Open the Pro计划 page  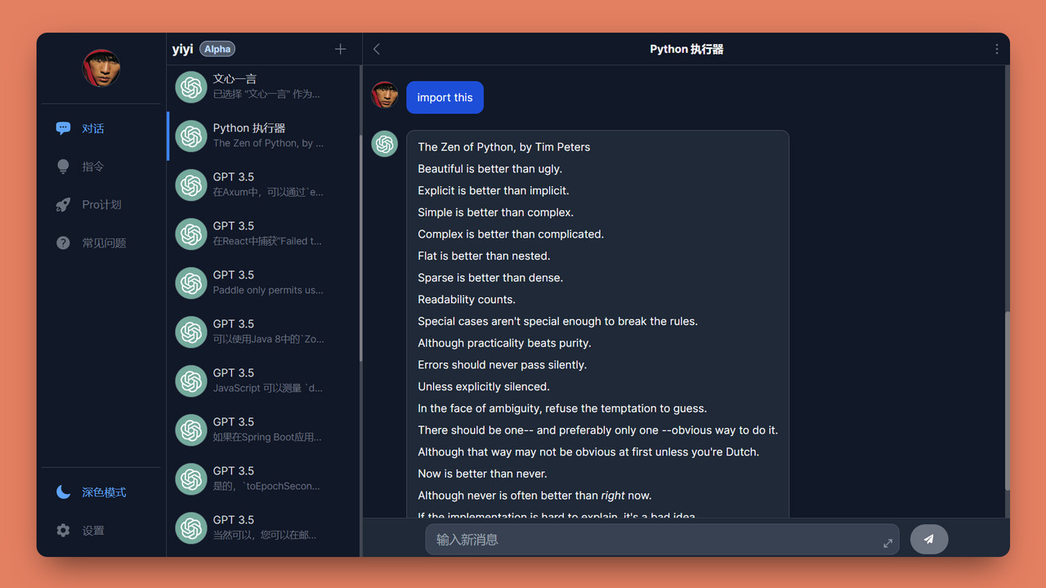click(x=101, y=205)
